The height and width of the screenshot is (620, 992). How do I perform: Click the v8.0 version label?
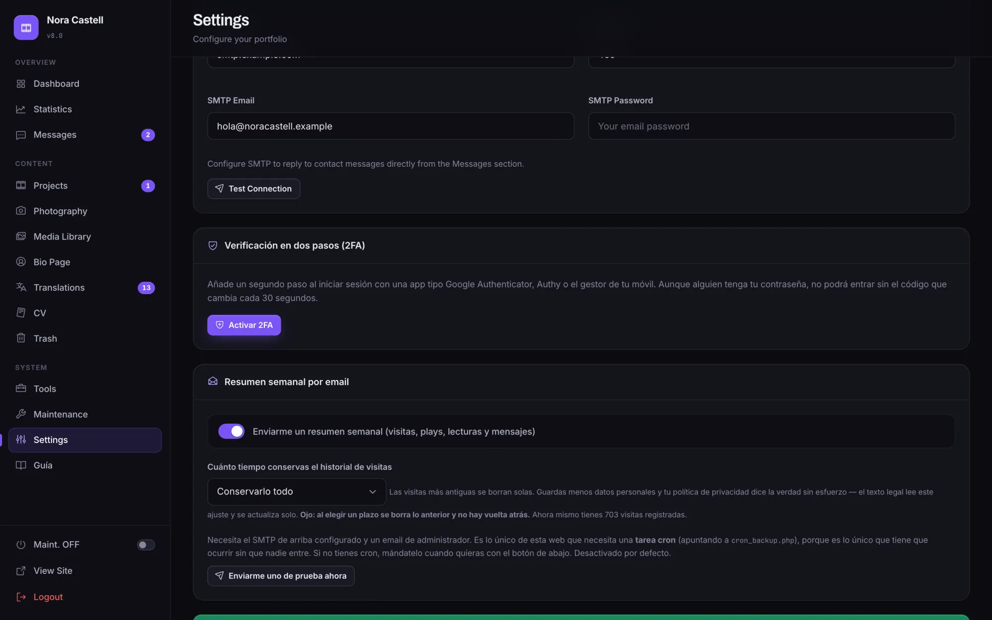55,36
